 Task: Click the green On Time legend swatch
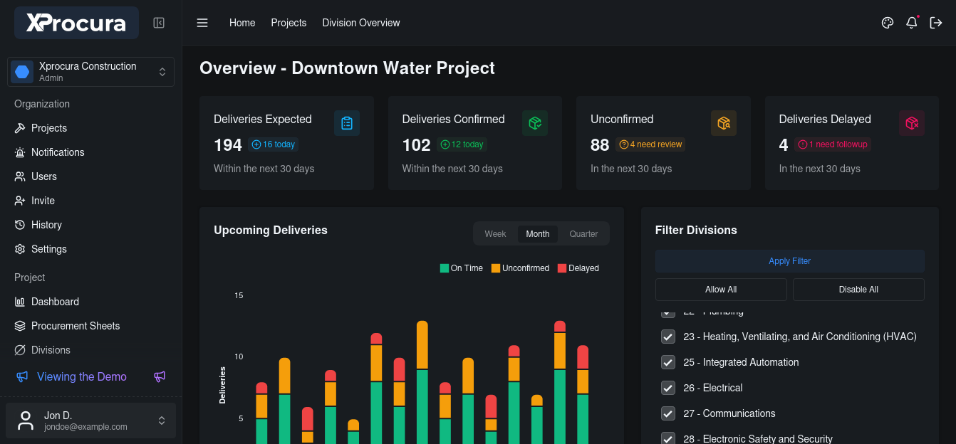(x=445, y=268)
